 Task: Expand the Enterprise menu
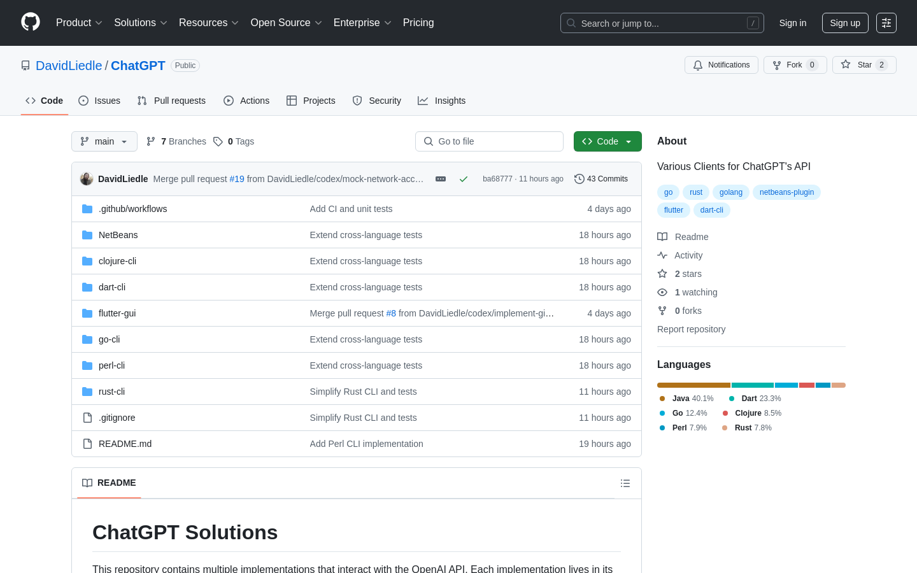(362, 22)
